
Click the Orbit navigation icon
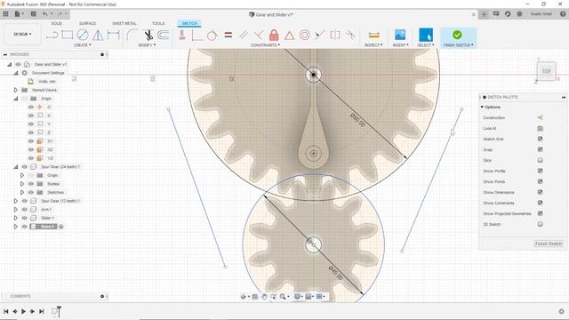pos(244,296)
